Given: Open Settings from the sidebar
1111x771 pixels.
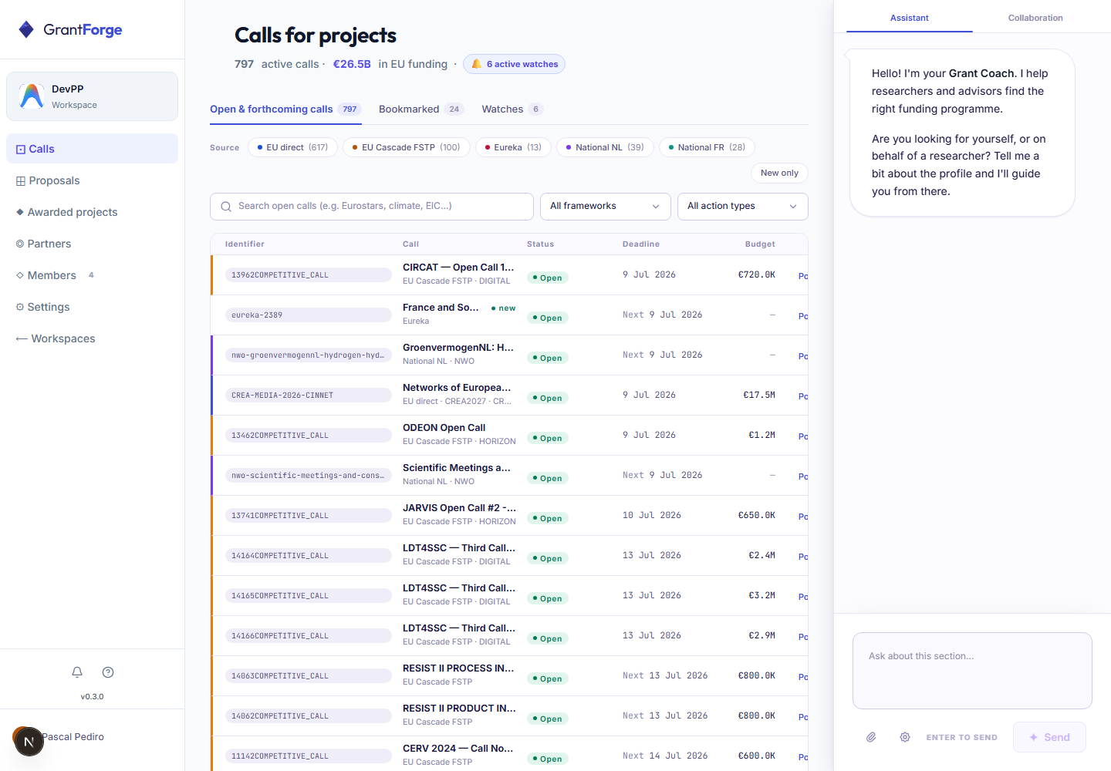Looking at the screenshot, I should [x=92, y=307].
